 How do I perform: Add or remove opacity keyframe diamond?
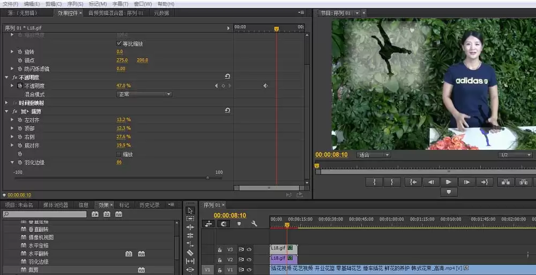[x=223, y=86]
